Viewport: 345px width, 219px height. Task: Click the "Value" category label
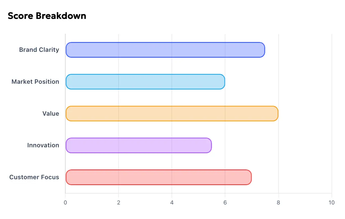(51, 113)
